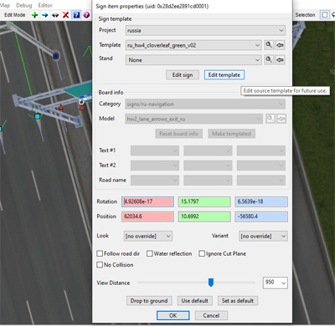
Task: Click the Cancel button
Action: (x=211, y=315)
